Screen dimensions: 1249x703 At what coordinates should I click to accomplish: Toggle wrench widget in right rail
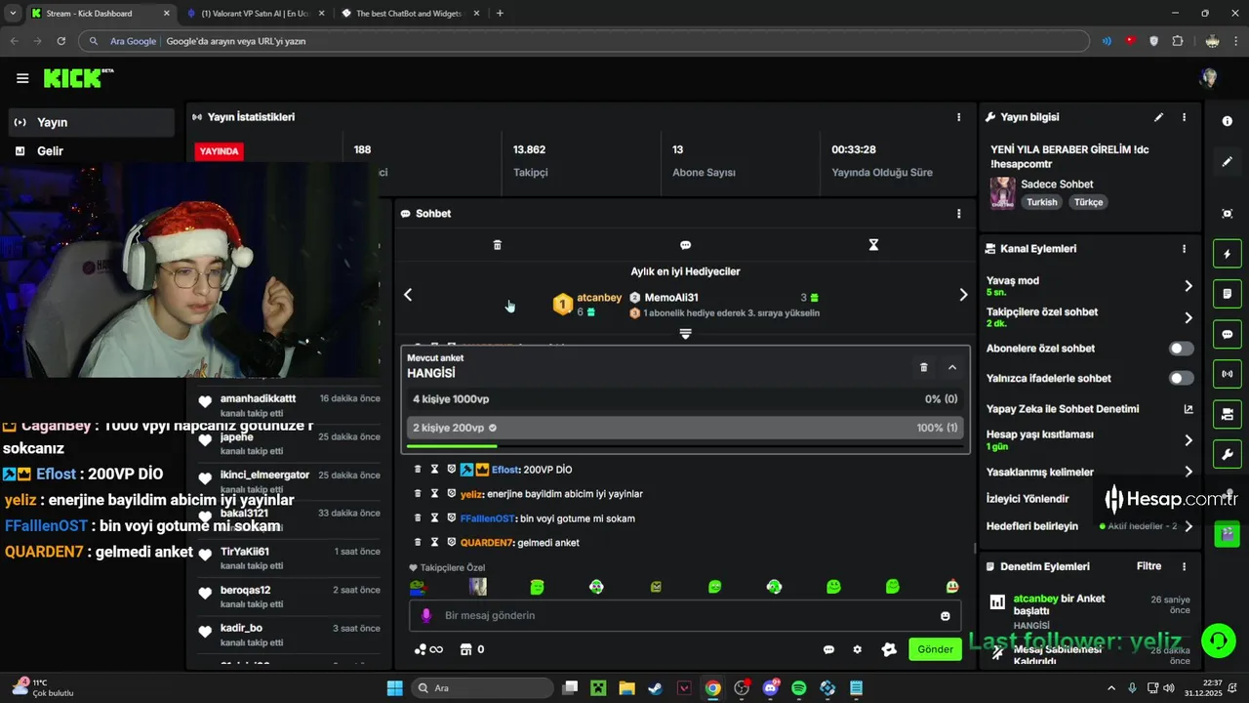pyautogui.click(x=1228, y=454)
